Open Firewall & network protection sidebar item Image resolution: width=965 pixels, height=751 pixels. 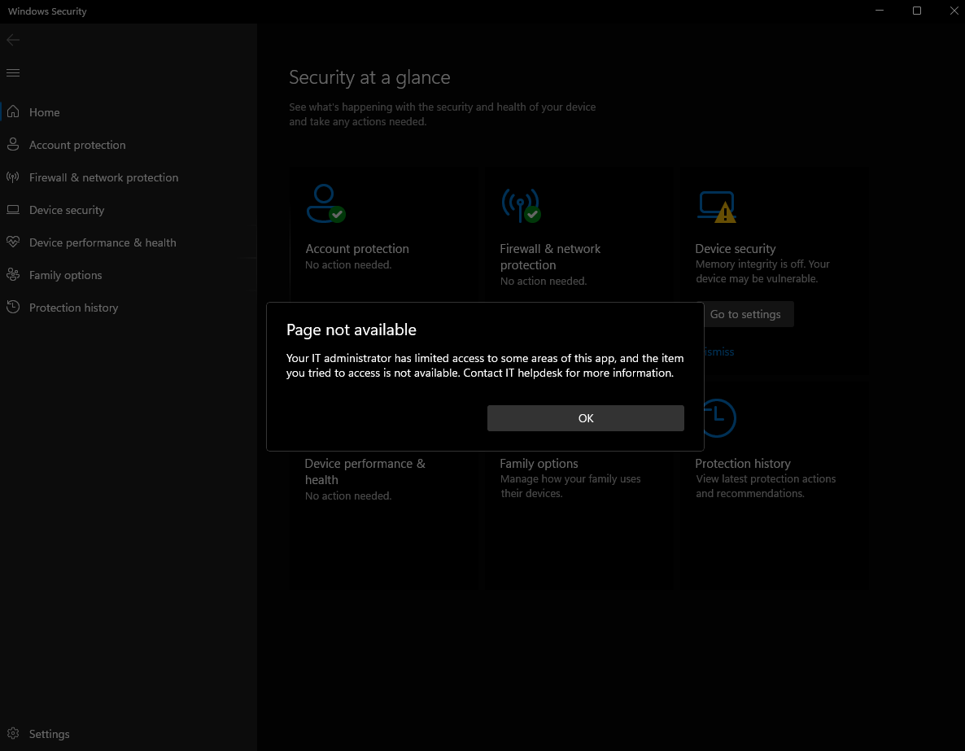pos(104,177)
